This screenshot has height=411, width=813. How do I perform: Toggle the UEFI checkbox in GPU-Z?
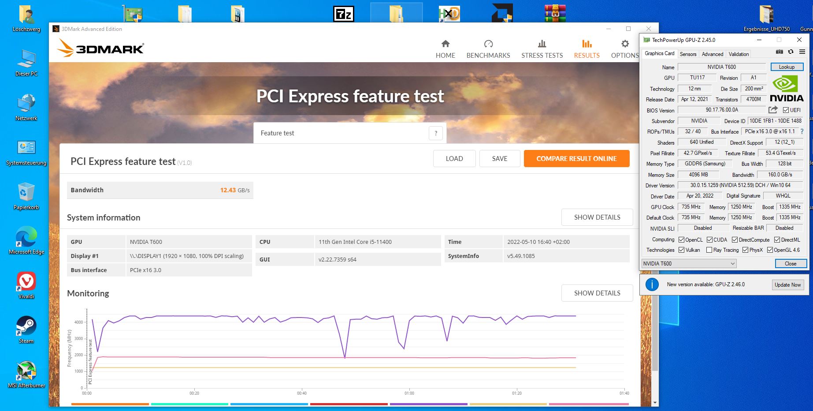[x=786, y=110]
